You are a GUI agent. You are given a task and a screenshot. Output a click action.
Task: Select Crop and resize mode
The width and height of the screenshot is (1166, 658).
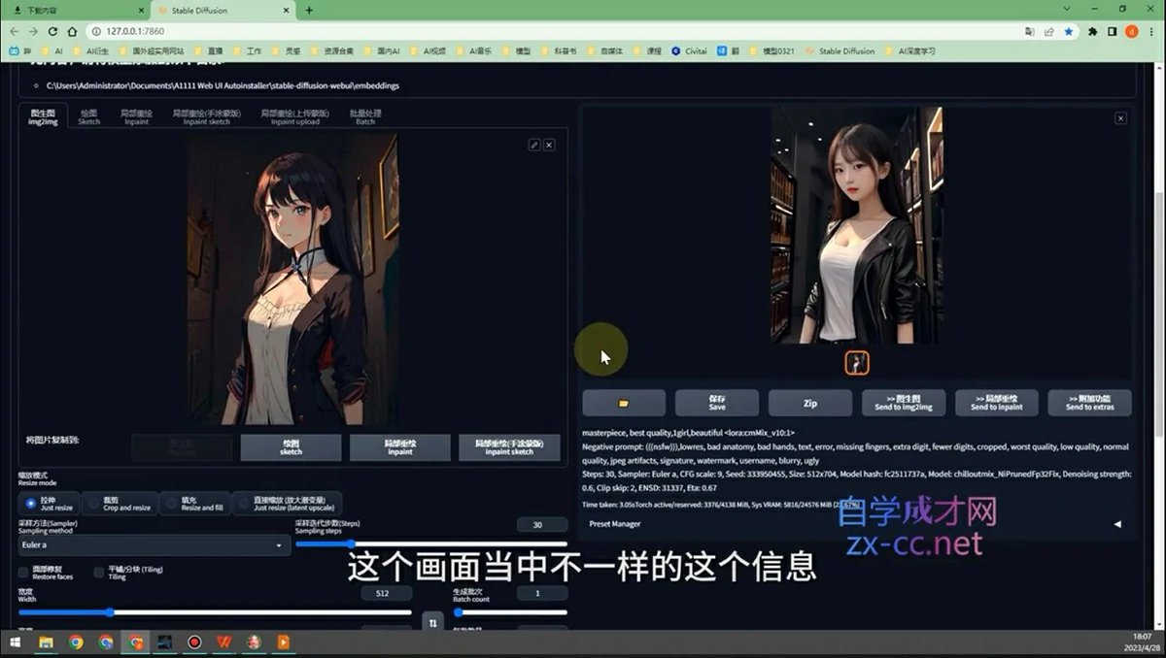click(x=120, y=504)
